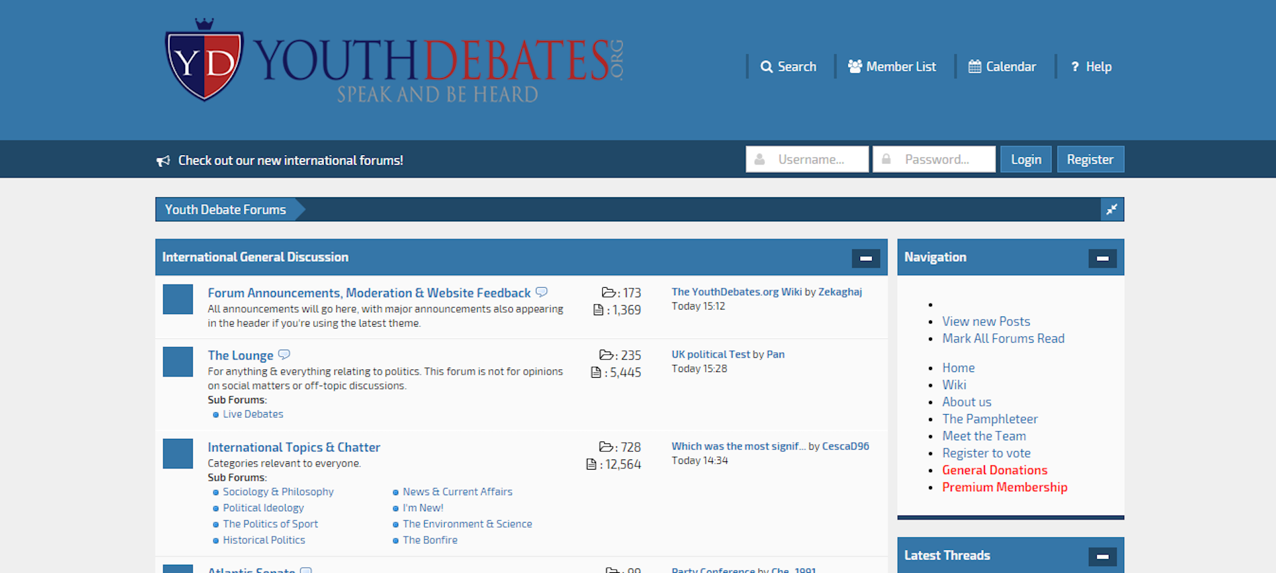Click speech bubble beside Forum Announcements title
This screenshot has height=573, width=1276.
pyautogui.click(x=542, y=292)
